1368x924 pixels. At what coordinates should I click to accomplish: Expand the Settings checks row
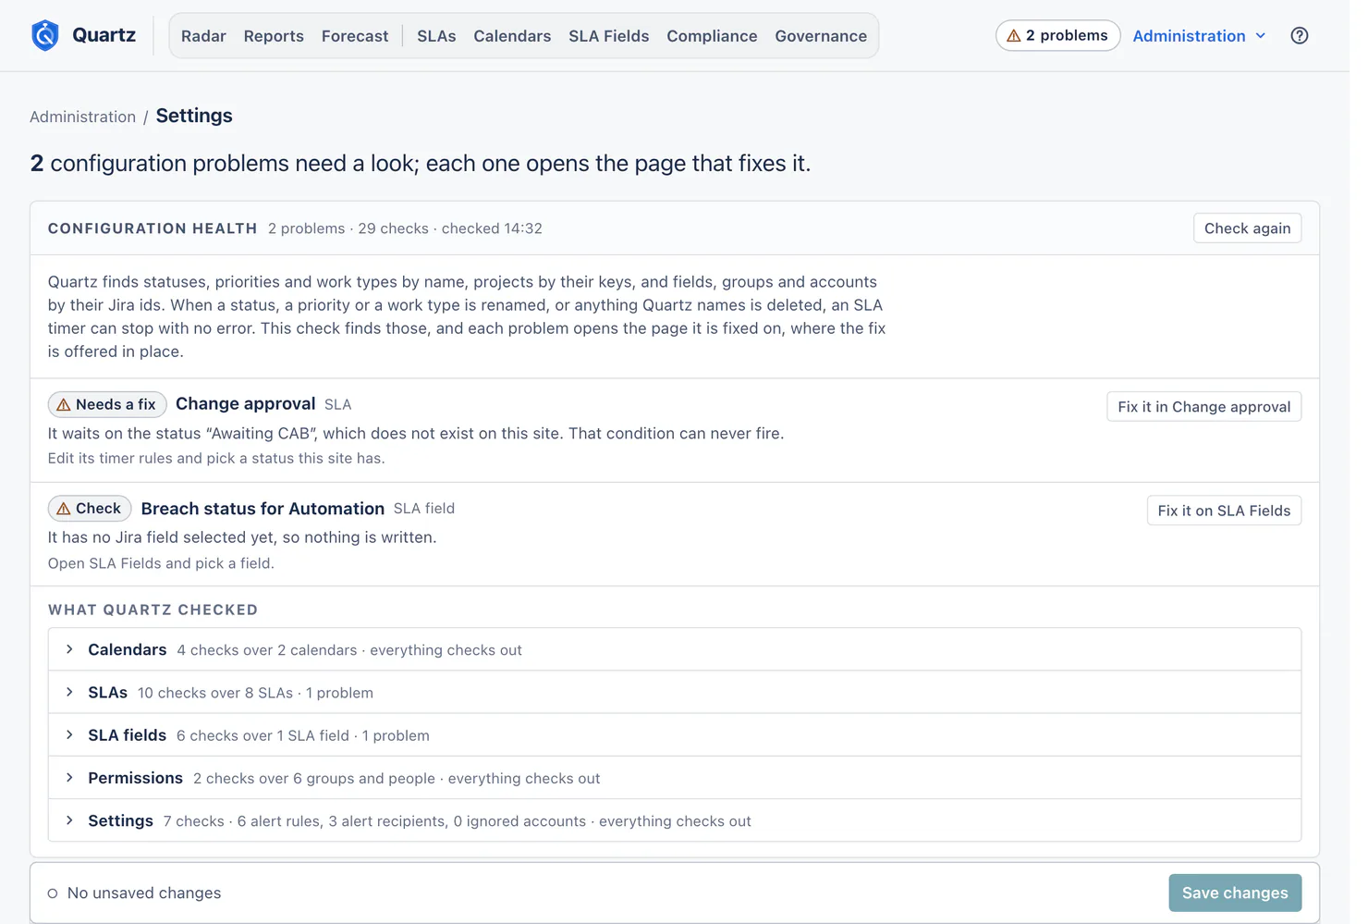point(675,820)
